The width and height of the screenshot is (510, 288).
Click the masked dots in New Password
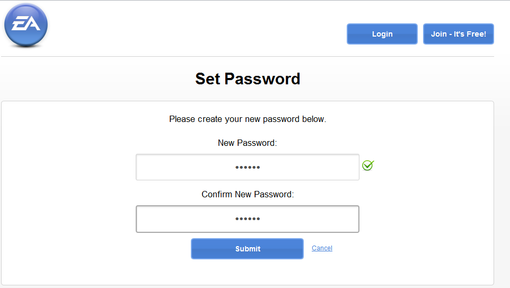click(248, 167)
